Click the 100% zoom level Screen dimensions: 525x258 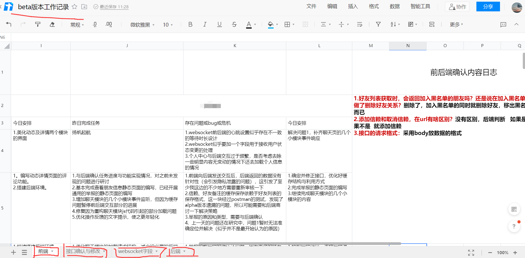[502, 253]
